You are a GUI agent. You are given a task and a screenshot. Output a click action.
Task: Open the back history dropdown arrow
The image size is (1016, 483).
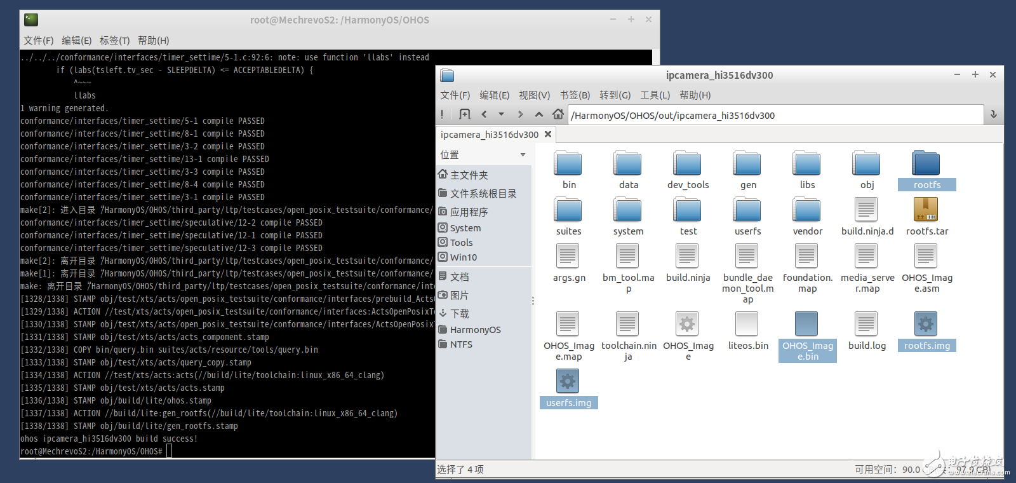pos(501,114)
